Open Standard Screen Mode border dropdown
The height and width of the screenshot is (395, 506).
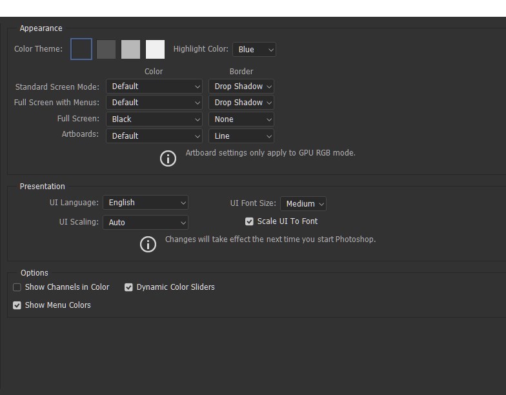241,86
